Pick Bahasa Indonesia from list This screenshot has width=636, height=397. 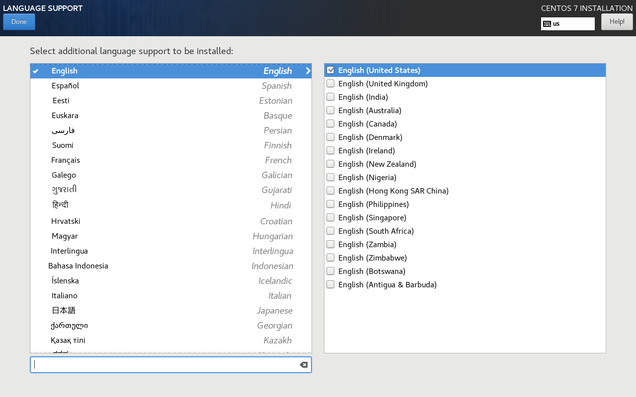click(x=171, y=266)
